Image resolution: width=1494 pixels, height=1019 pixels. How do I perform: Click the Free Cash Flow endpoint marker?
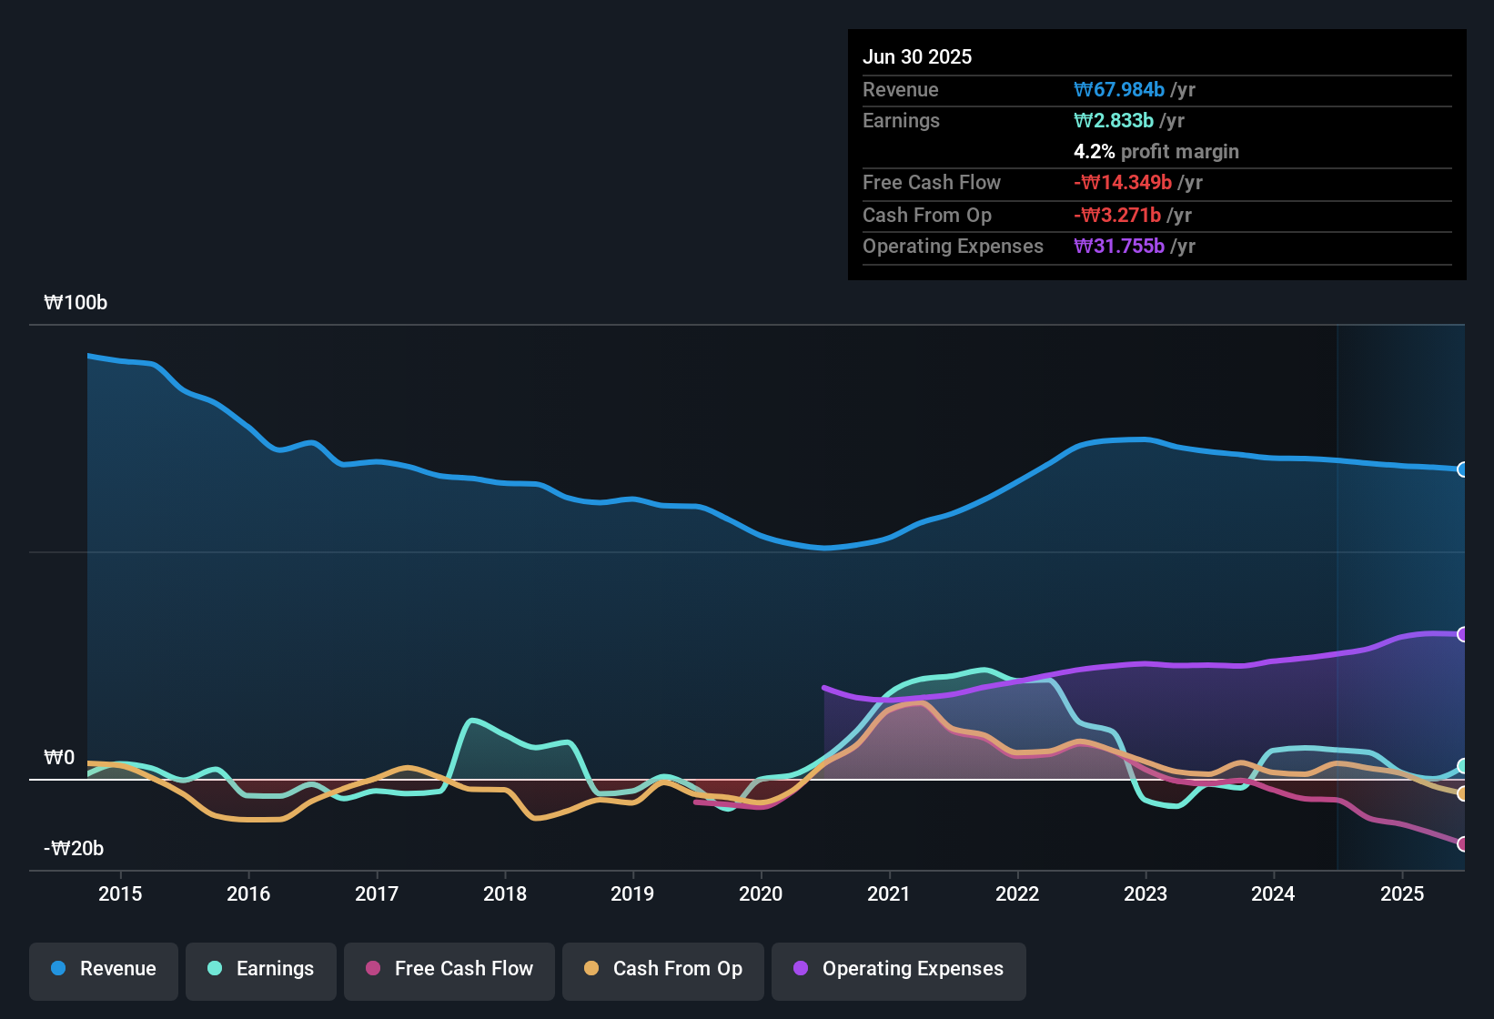click(1463, 844)
